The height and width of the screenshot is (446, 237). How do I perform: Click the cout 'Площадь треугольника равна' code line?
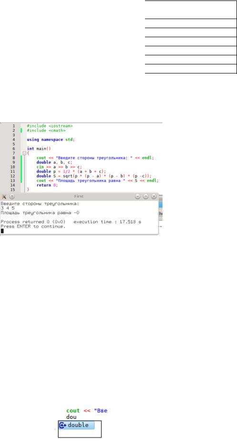(98, 180)
